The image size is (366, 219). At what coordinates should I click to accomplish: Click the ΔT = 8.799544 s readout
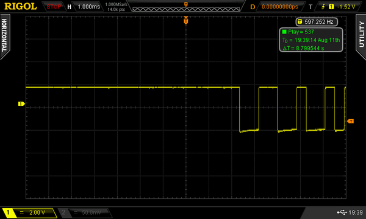pyautogui.click(x=303, y=48)
